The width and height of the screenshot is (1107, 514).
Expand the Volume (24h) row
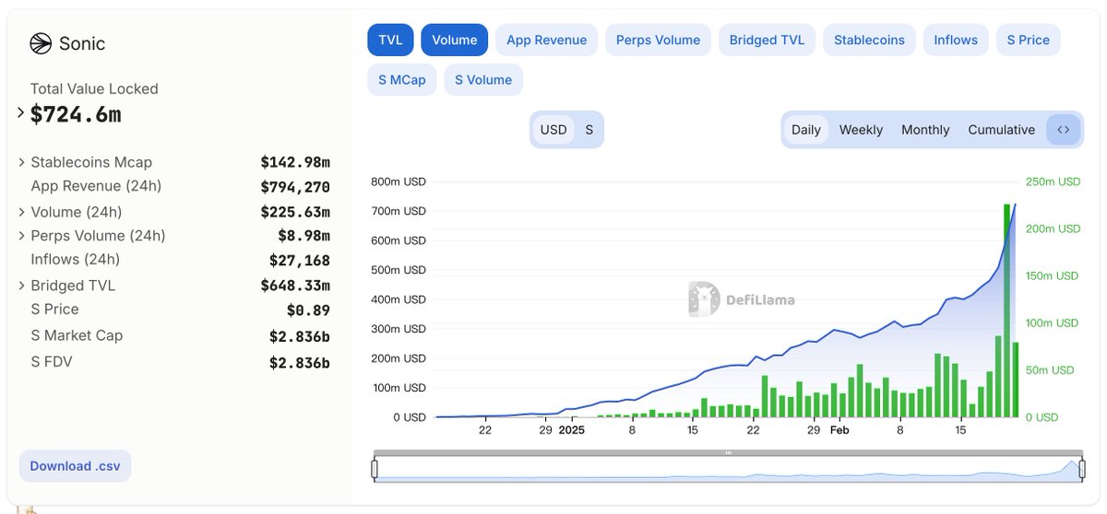(x=21, y=212)
